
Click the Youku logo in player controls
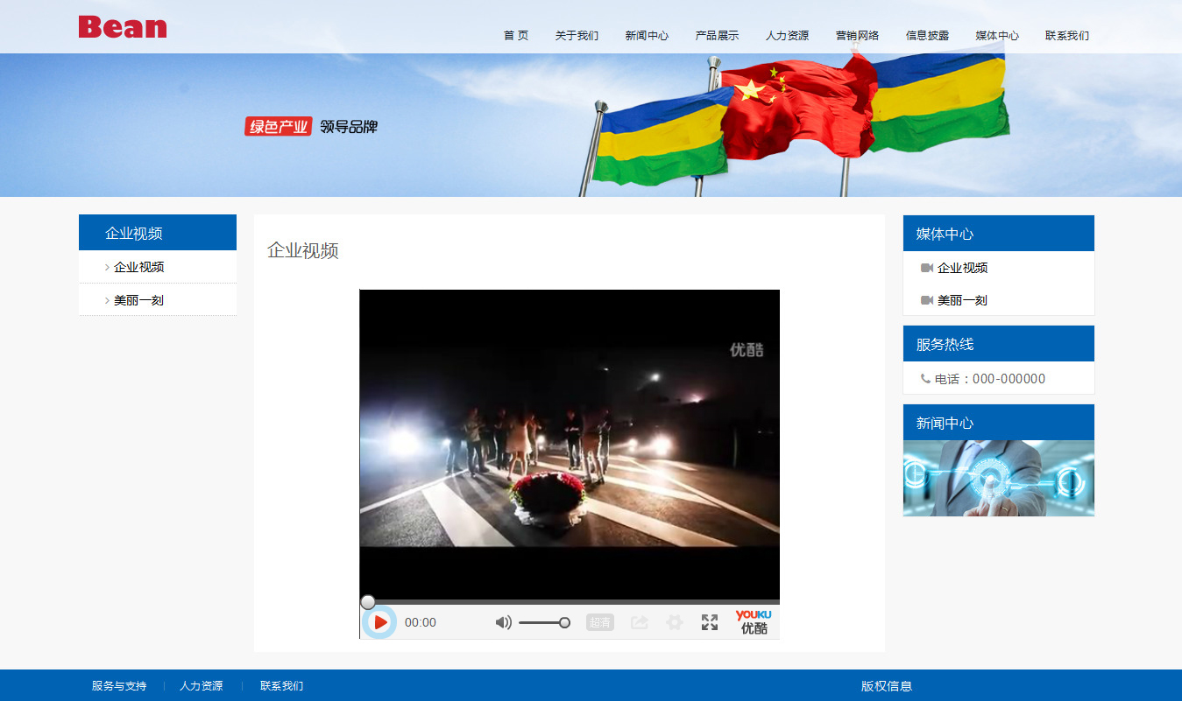click(754, 621)
